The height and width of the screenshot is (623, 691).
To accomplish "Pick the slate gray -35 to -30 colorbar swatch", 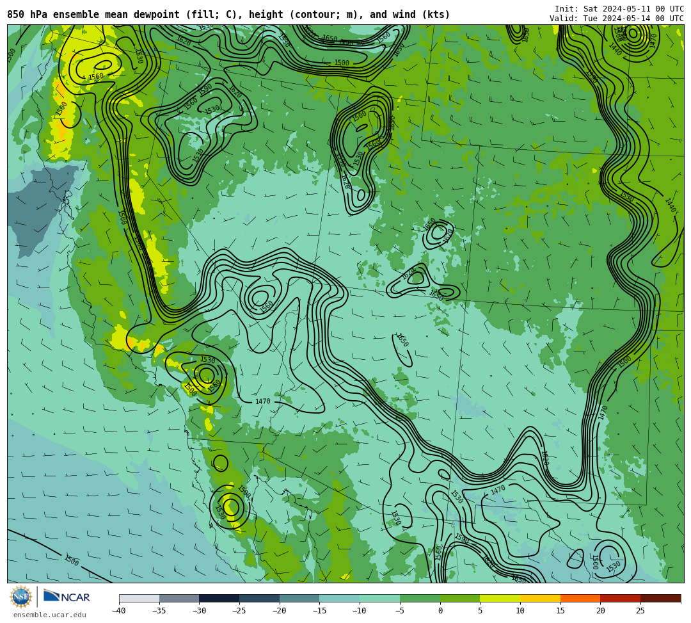I will point(179,598).
